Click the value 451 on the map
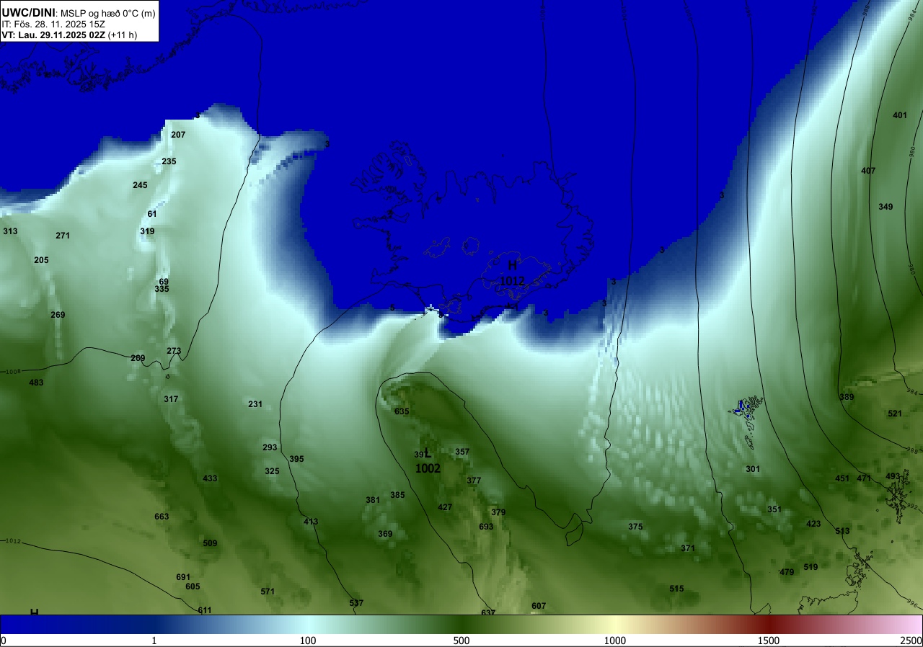This screenshot has width=923, height=647. coord(842,478)
